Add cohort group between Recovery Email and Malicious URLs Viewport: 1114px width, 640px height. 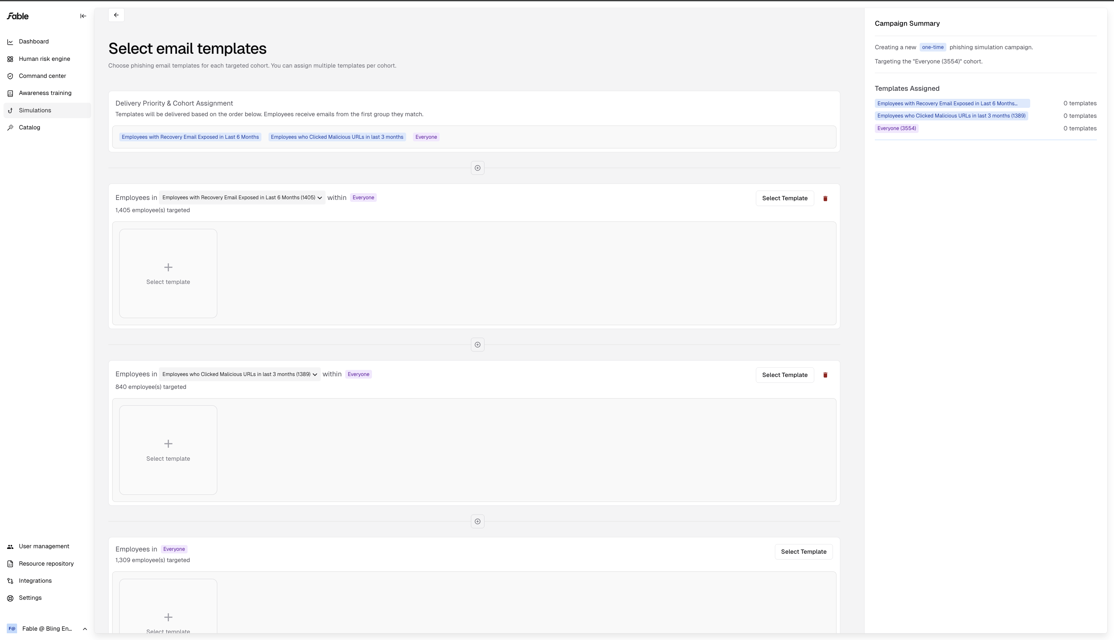[x=477, y=344]
